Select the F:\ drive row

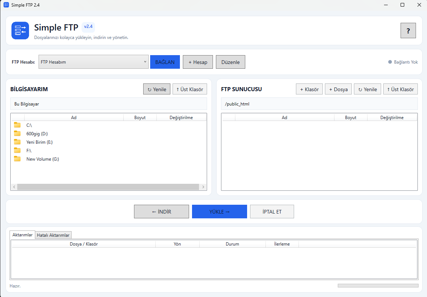pyautogui.click(x=109, y=151)
